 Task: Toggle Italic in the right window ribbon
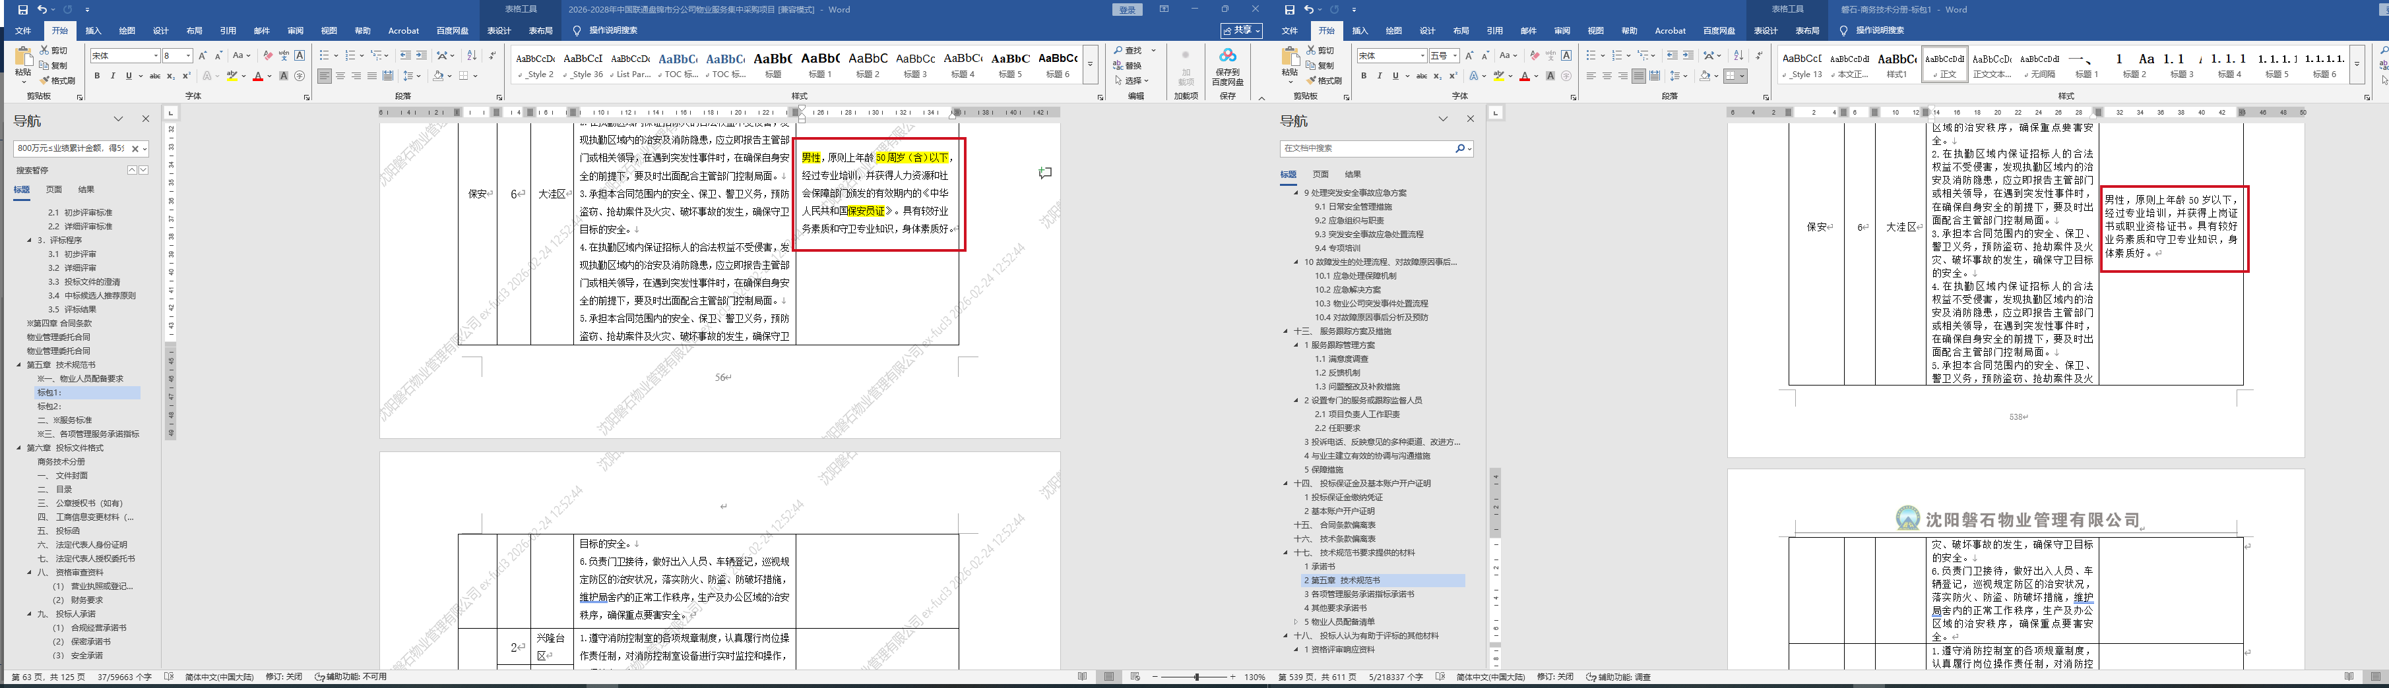coord(1380,76)
